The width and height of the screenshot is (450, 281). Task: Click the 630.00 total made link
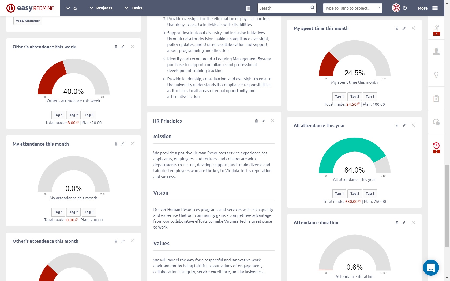(351, 202)
